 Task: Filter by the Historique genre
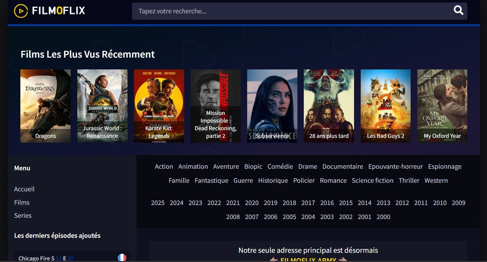[273, 181]
